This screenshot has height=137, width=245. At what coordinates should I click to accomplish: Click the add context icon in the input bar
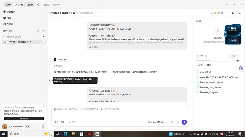click(x=56, y=122)
